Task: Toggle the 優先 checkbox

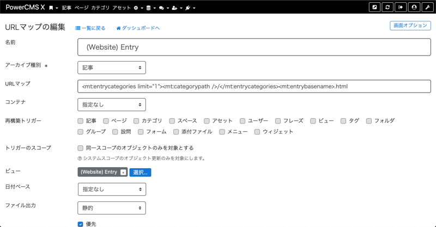Action: (x=81, y=224)
